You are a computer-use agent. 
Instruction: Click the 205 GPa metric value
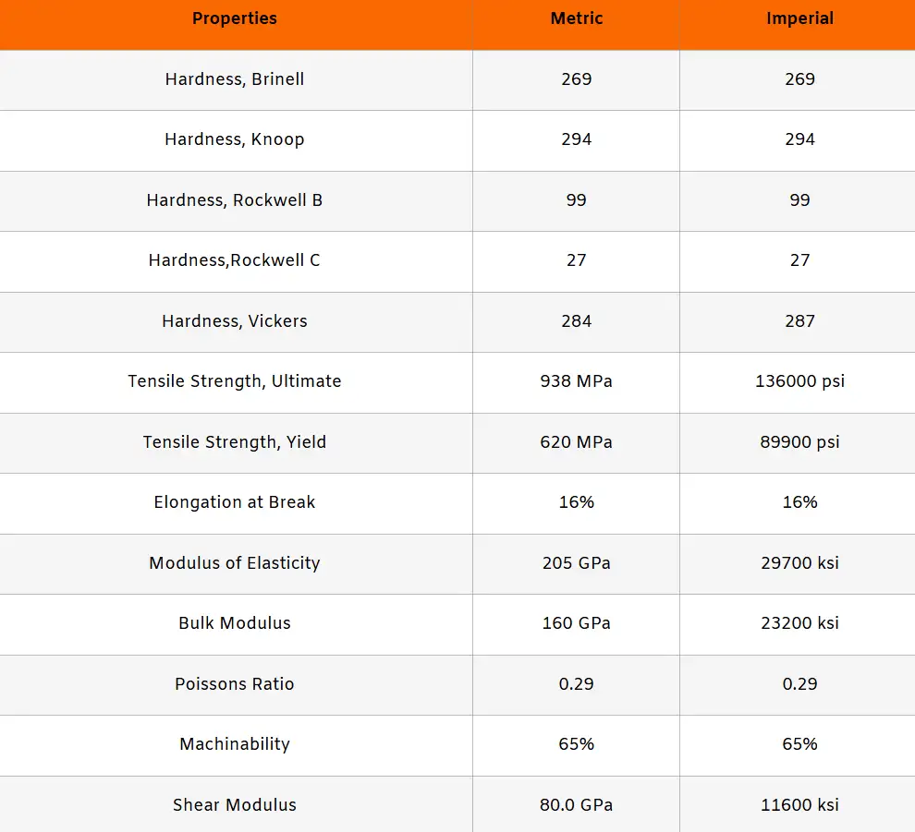click(x=576, y=563)
